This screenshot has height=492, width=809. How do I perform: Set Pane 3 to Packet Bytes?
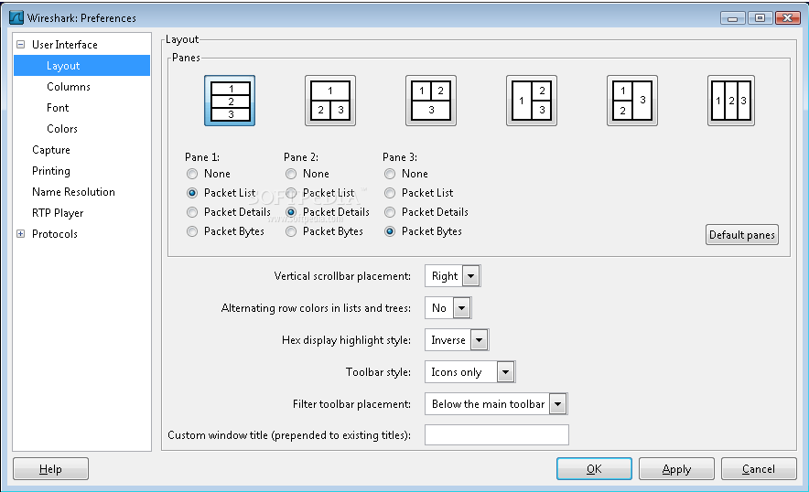(x=390, y=231)
